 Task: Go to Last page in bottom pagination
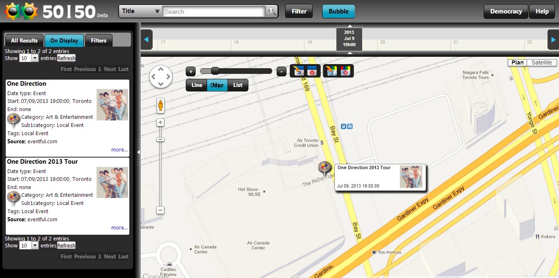(124, 256)
